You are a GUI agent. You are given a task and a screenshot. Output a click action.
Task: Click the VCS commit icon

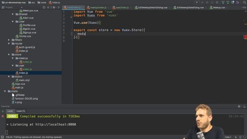[228, 2]
